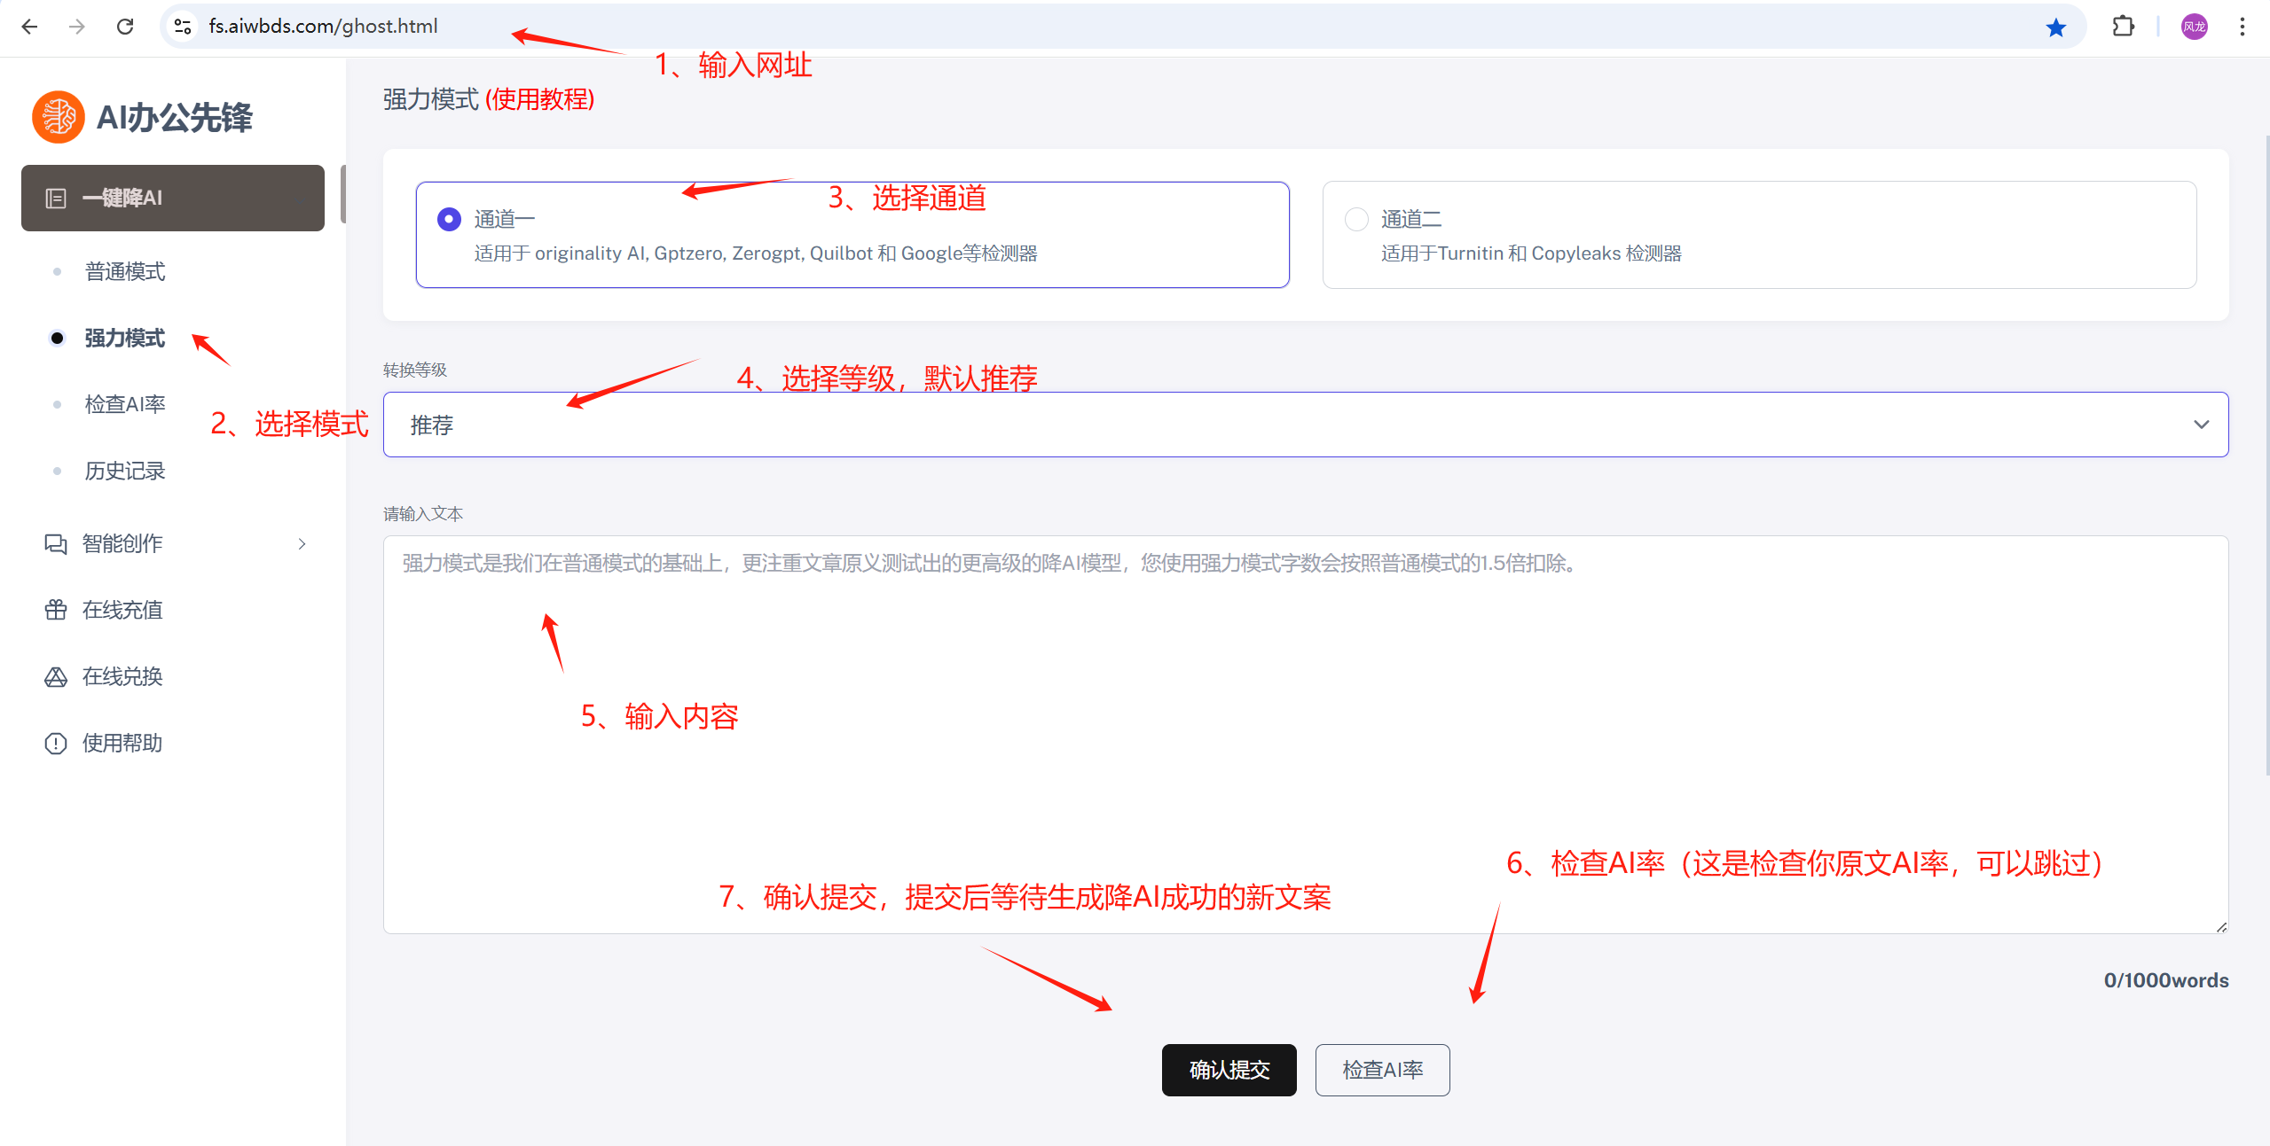Click the 智能创作 chat icon
The width and height of the screenshot is (2270, 1146).
click(x=56, y=544)
